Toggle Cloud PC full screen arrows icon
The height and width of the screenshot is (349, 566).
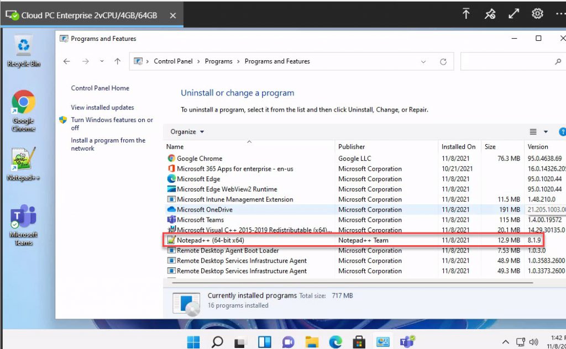click(x=513, y=14)
